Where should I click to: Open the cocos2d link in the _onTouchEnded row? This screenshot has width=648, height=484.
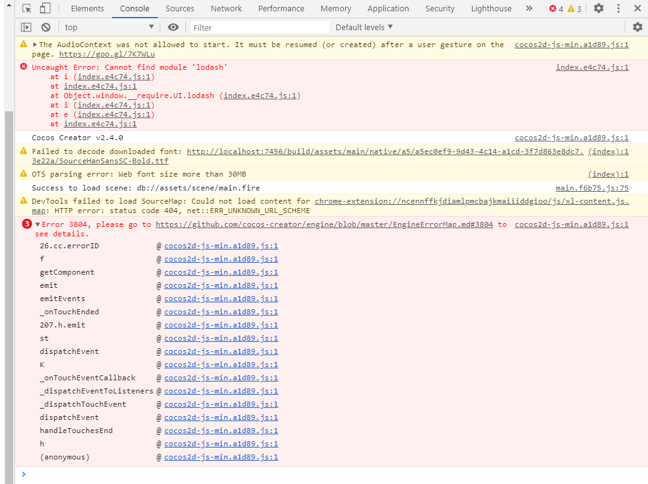click(x=221, y=312)
